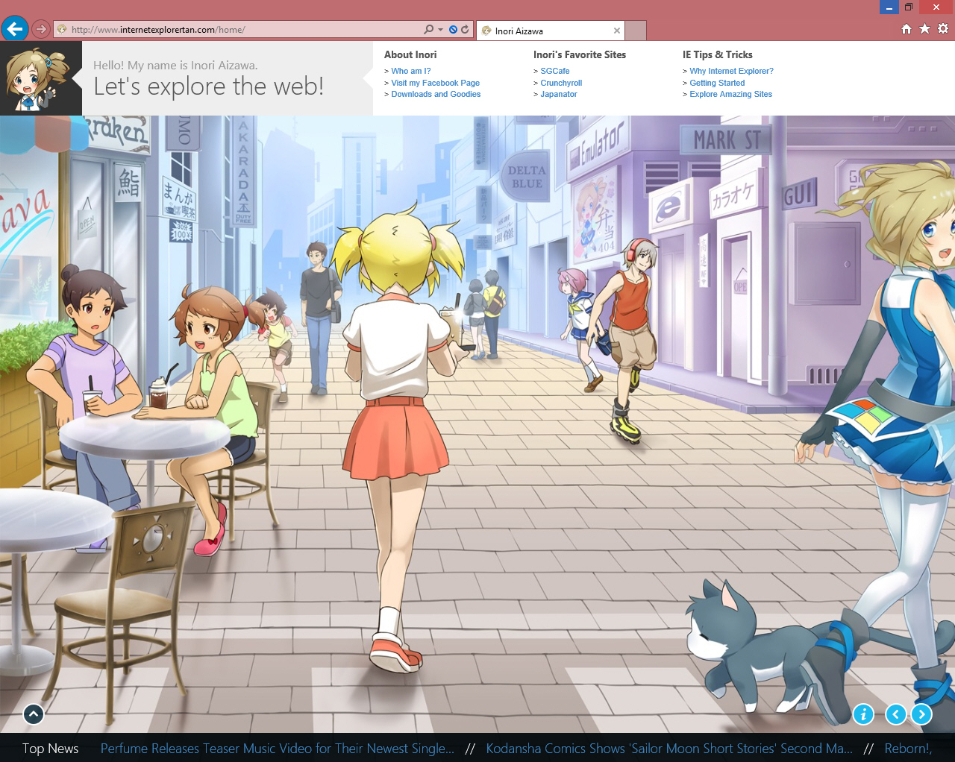Click the search magnifier in the address bar
This screenshot has height=762, width=955.
click(428, 29)
